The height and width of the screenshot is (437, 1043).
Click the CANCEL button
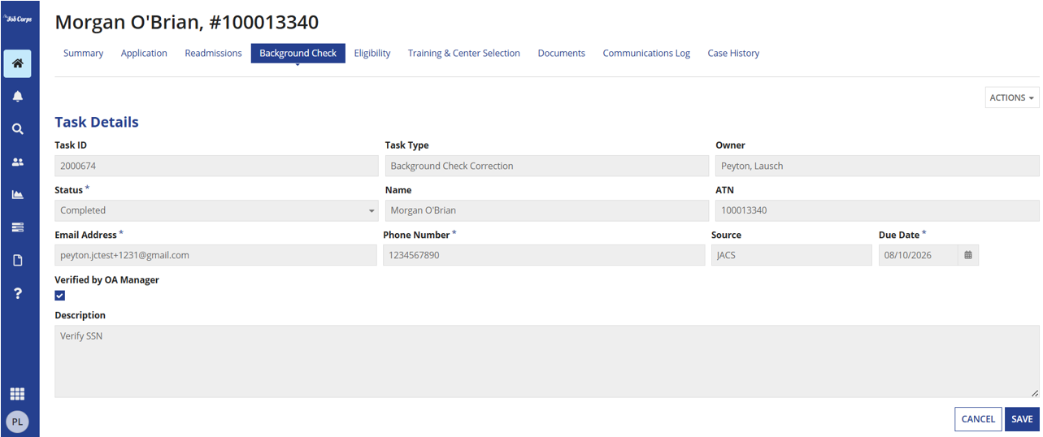(978, 419)
